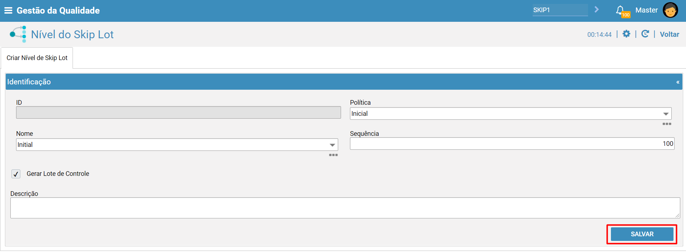Click the 00:14:44 session timer
Image resolution: width=686 pixels, height=252 pixels.
click(599, 35)
